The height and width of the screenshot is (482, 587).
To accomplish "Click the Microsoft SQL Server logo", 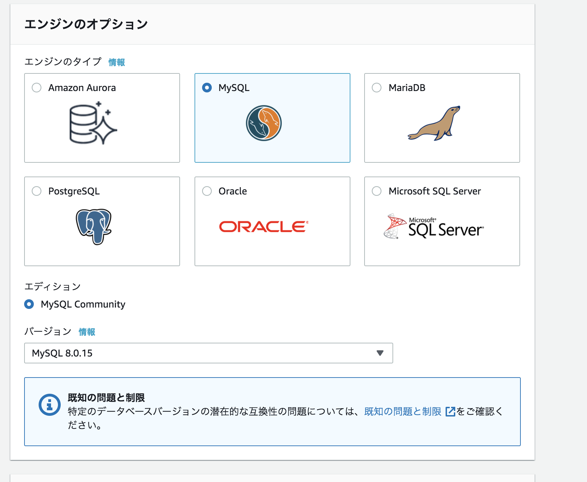I will pyautogui.click(x=434, y=227).
